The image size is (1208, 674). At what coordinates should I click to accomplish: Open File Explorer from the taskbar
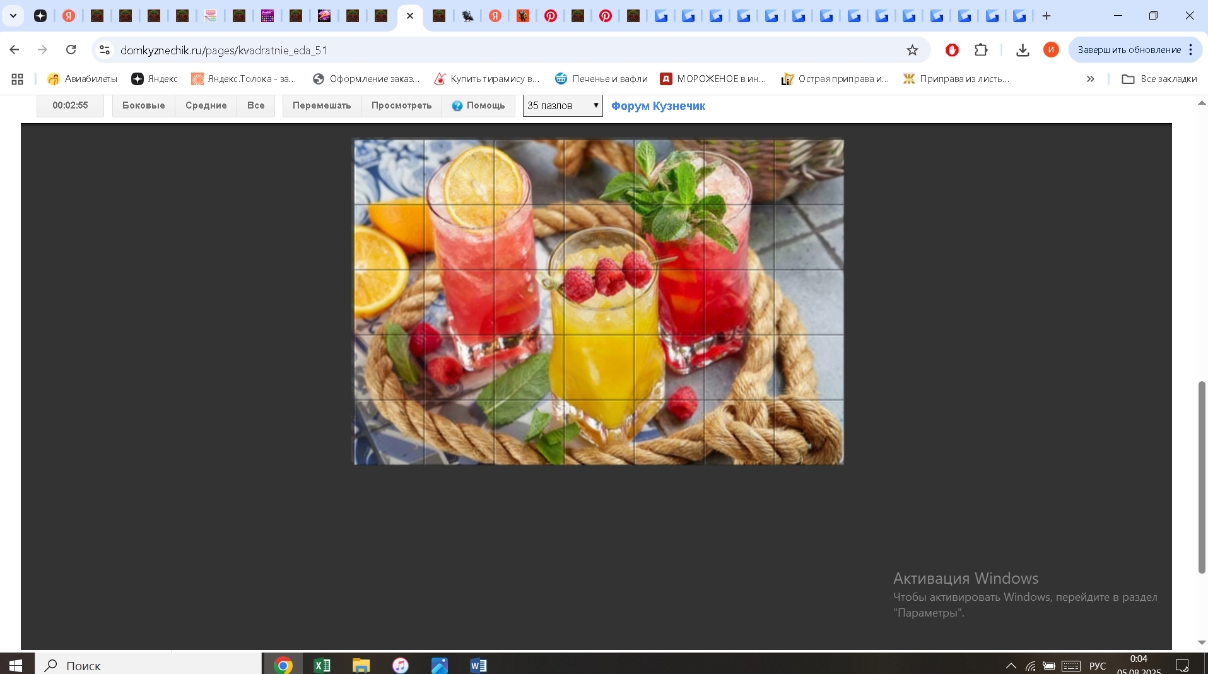[x=361, y=665]
